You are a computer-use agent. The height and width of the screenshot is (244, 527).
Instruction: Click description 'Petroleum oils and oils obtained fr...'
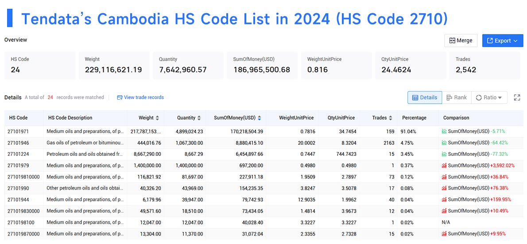pyautogui.click(x=85, y=154)
